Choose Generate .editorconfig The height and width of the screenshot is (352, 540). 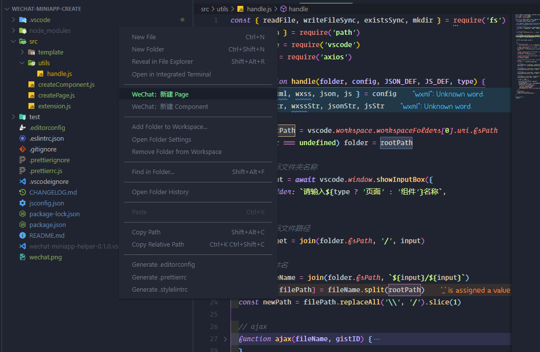(x=198, y=265)
